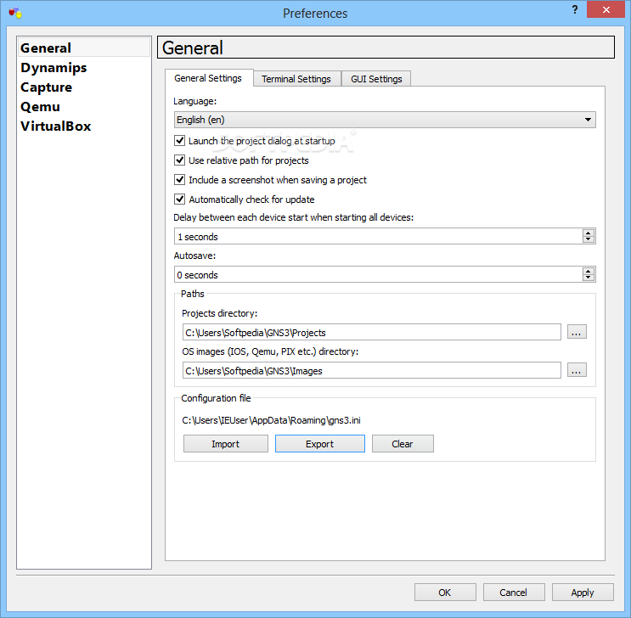Switch to the GUI Settings tab
The height and width of the screenshot is (618, 631).
[x=376, y=79]
